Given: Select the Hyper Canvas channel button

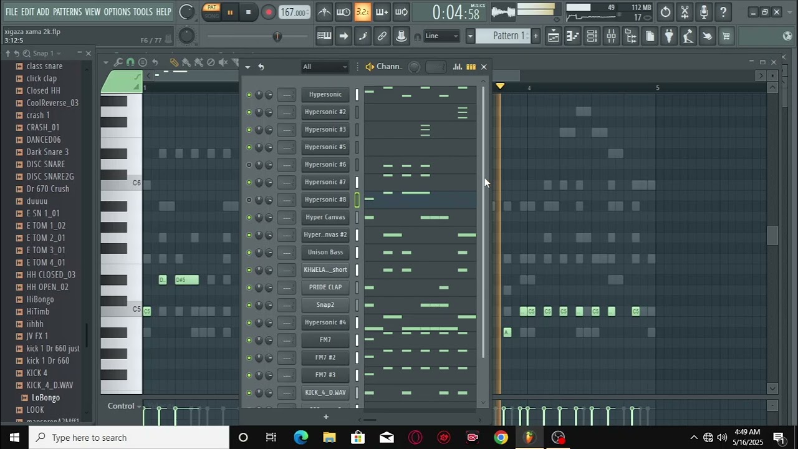Looking at the screenshot, I should (x=325, y=218).
